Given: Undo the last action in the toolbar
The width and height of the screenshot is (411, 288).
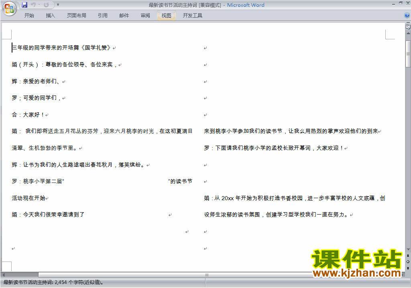Looking at the screenshot, I should point(33,5).
